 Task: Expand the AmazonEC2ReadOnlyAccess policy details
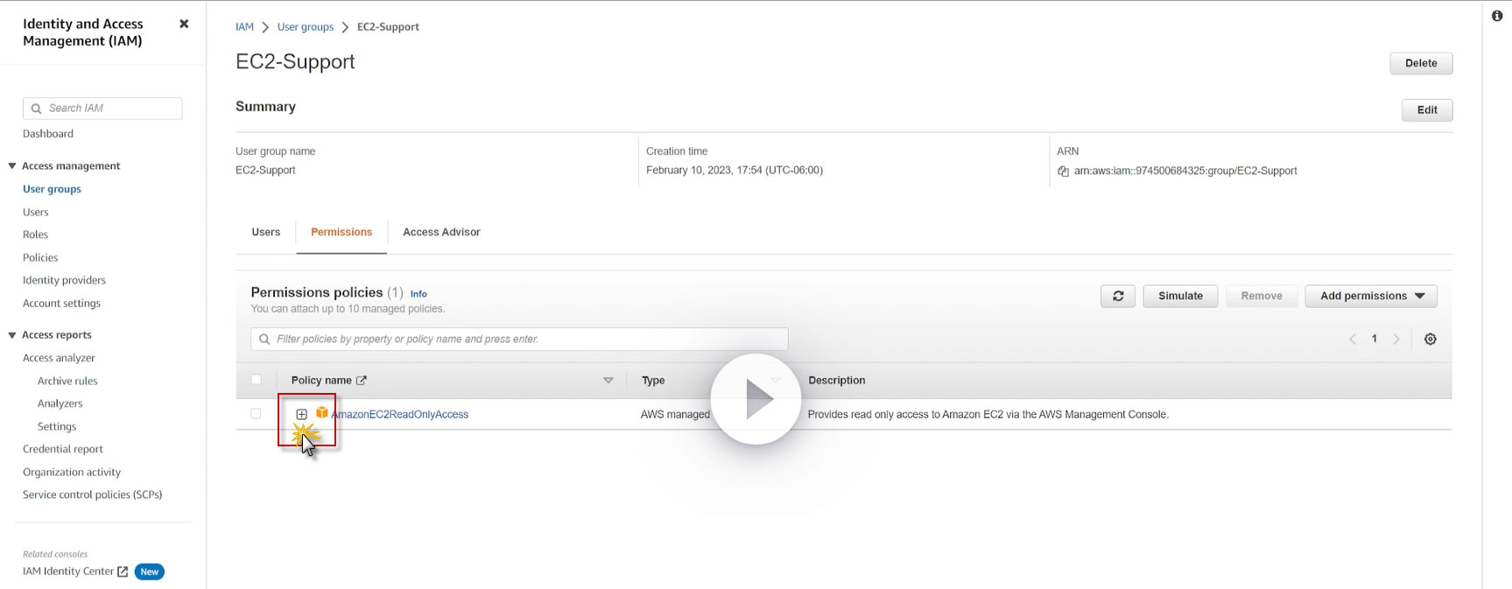click(x=301, y=414)
